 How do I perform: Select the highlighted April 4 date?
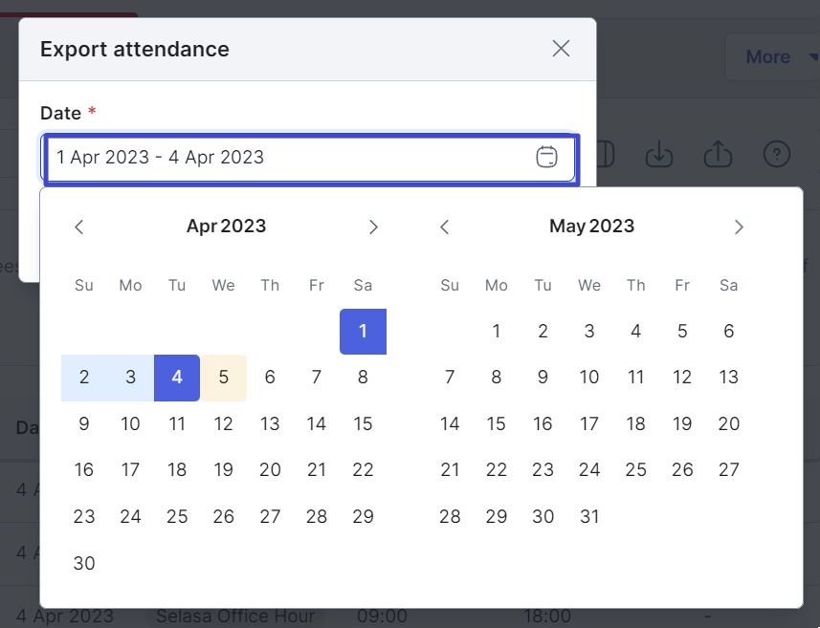pyautogui.click(x=177, y=378)
